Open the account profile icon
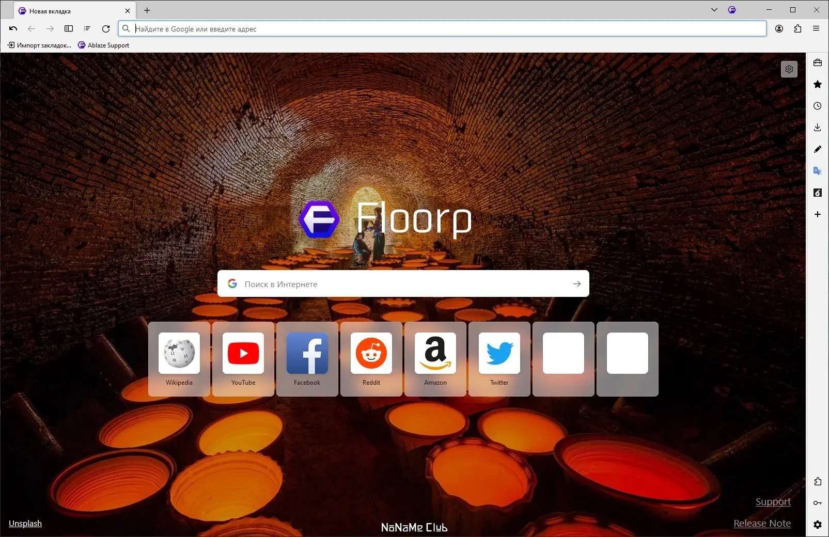 point(779,29)
